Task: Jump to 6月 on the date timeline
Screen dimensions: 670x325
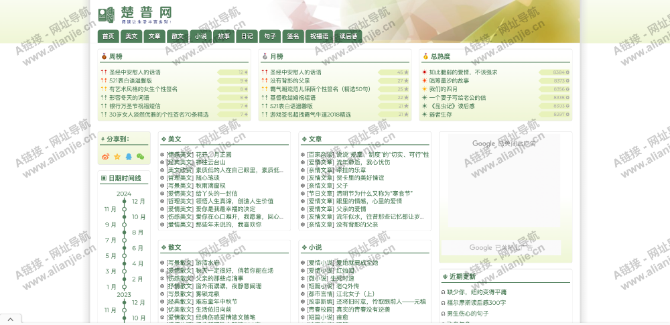Action: tap(137, 248)
